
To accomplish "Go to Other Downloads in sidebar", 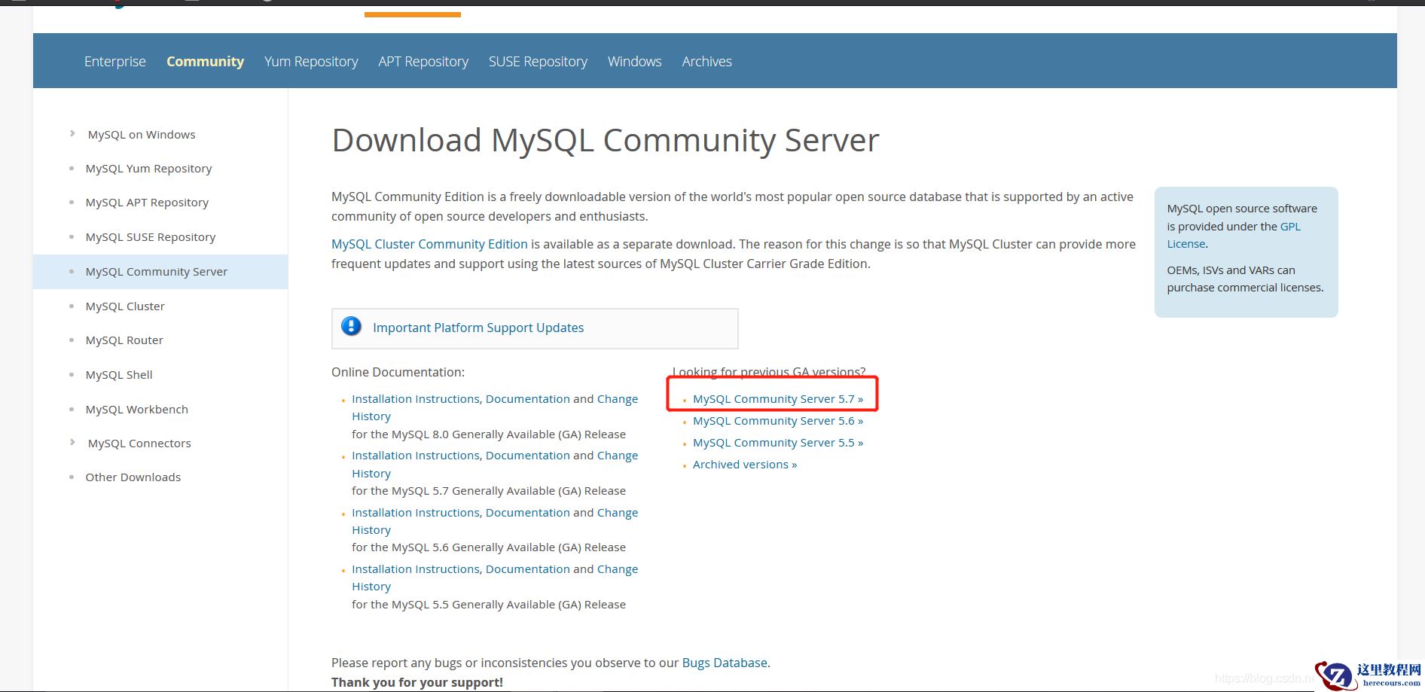I will (x=133, y=477).
